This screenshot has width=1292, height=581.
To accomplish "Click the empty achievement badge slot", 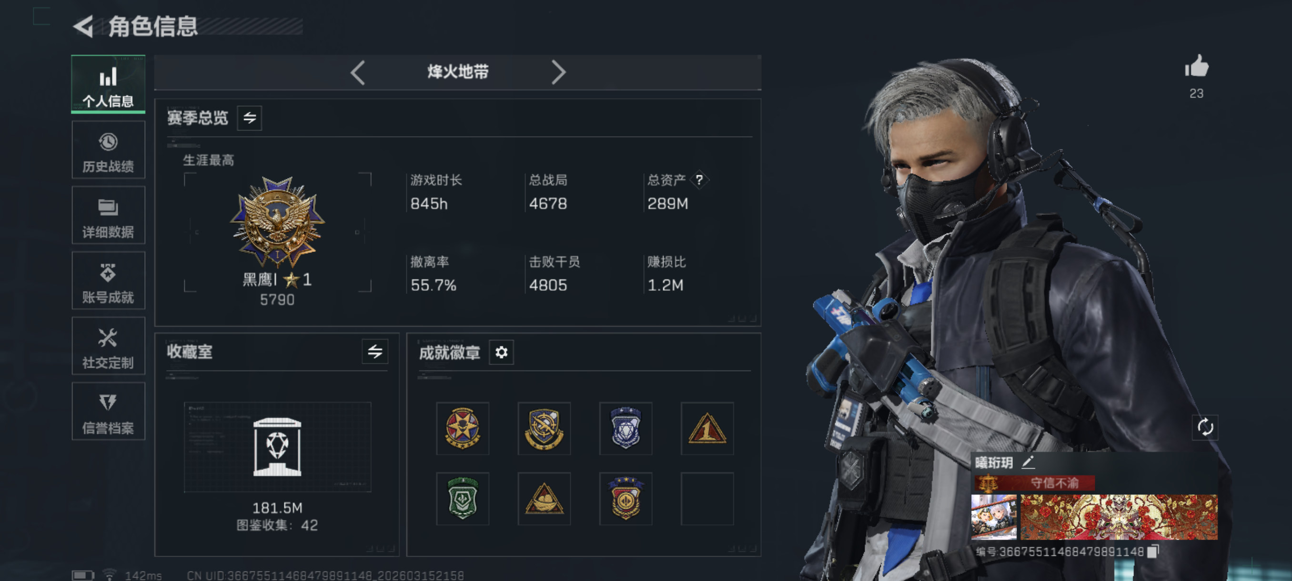I will [x=707, y=499].
